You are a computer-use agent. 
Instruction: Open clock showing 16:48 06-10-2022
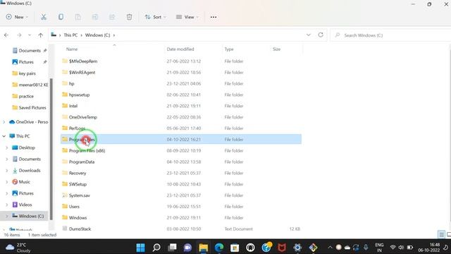(429, 248)
